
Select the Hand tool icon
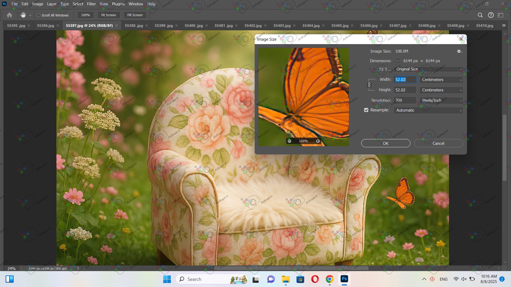(x=23, y=15)
